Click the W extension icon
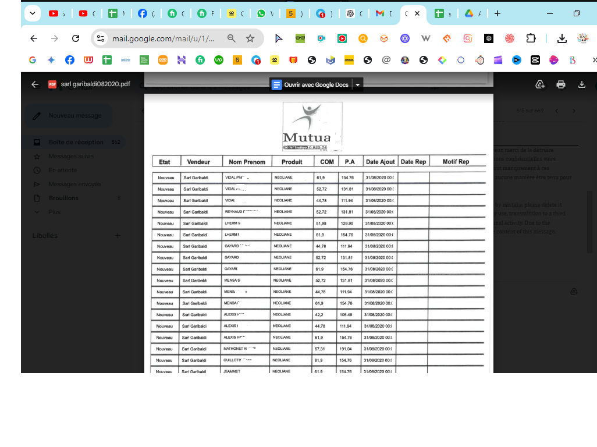597x447 pixels. click(426, 38)
